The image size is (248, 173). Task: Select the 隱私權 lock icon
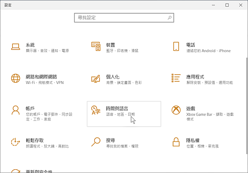(x=176, y=142)
